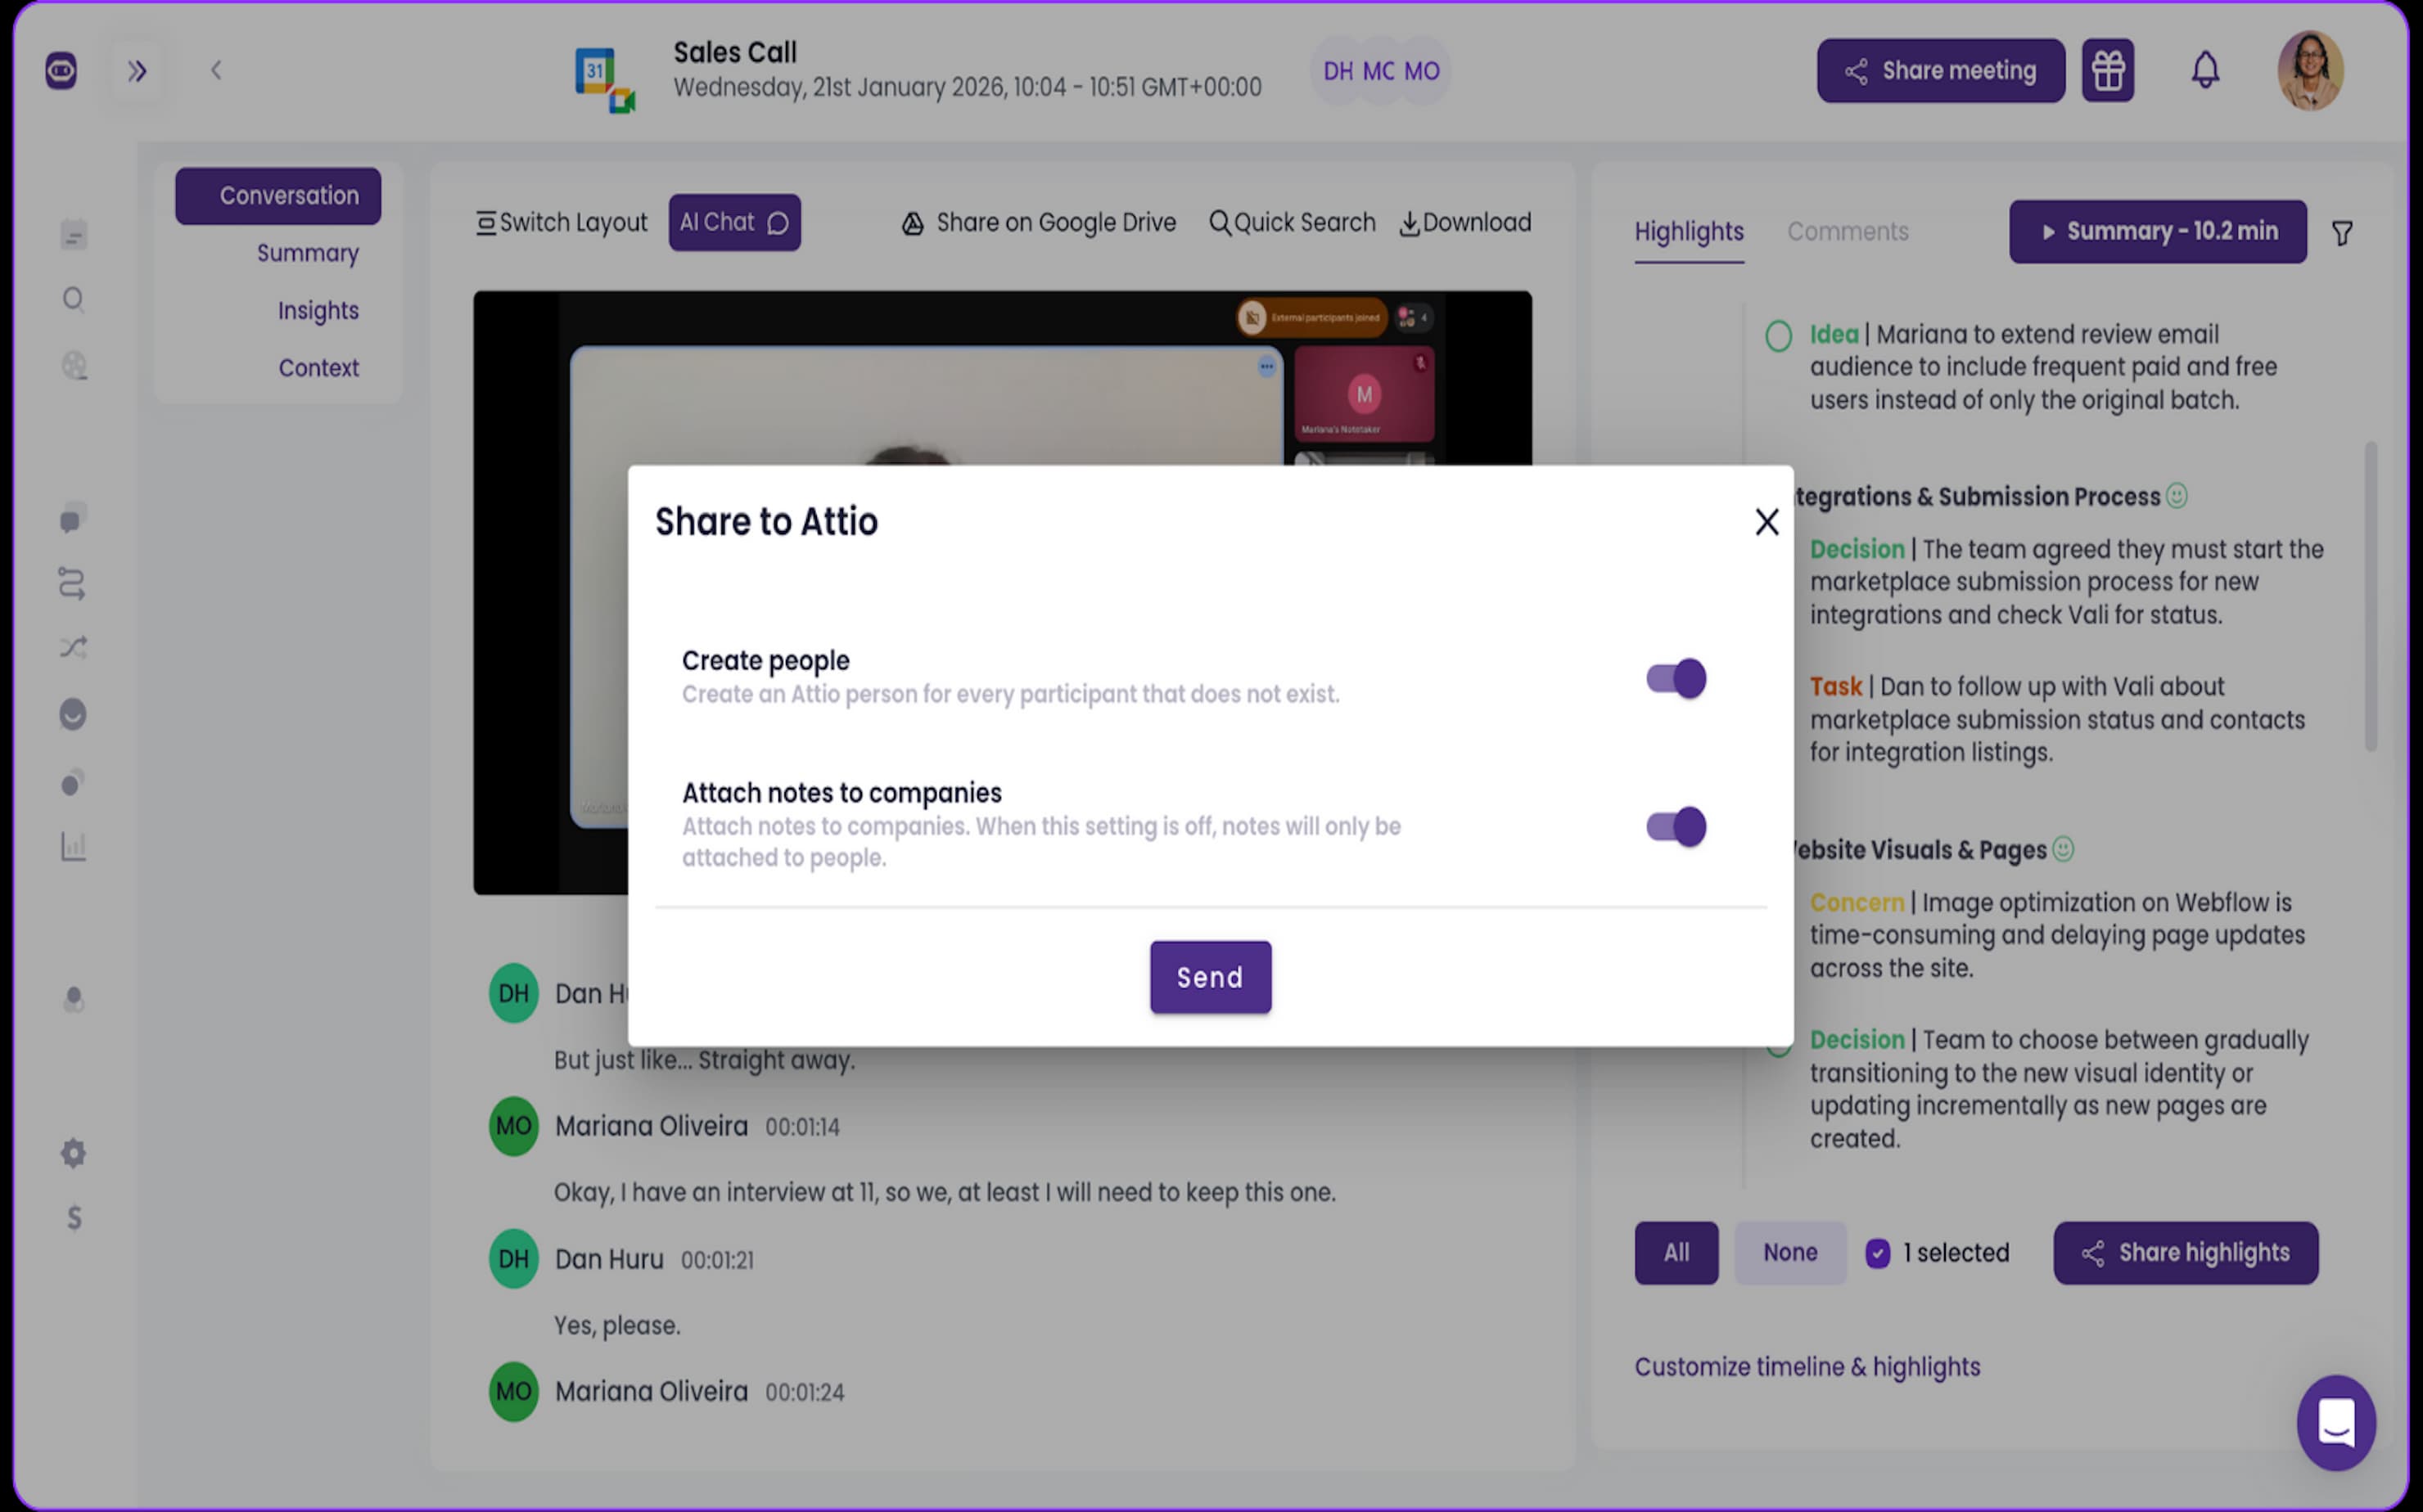Screen dimensions: 2423x1512
Task: Click the dollar billing icon in sidebar
Action: [73, 1217]
